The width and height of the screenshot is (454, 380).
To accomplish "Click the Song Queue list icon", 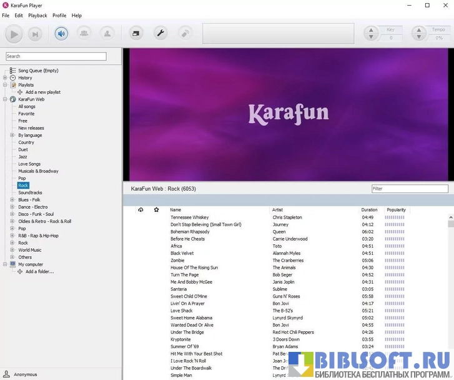I will 13,71.
